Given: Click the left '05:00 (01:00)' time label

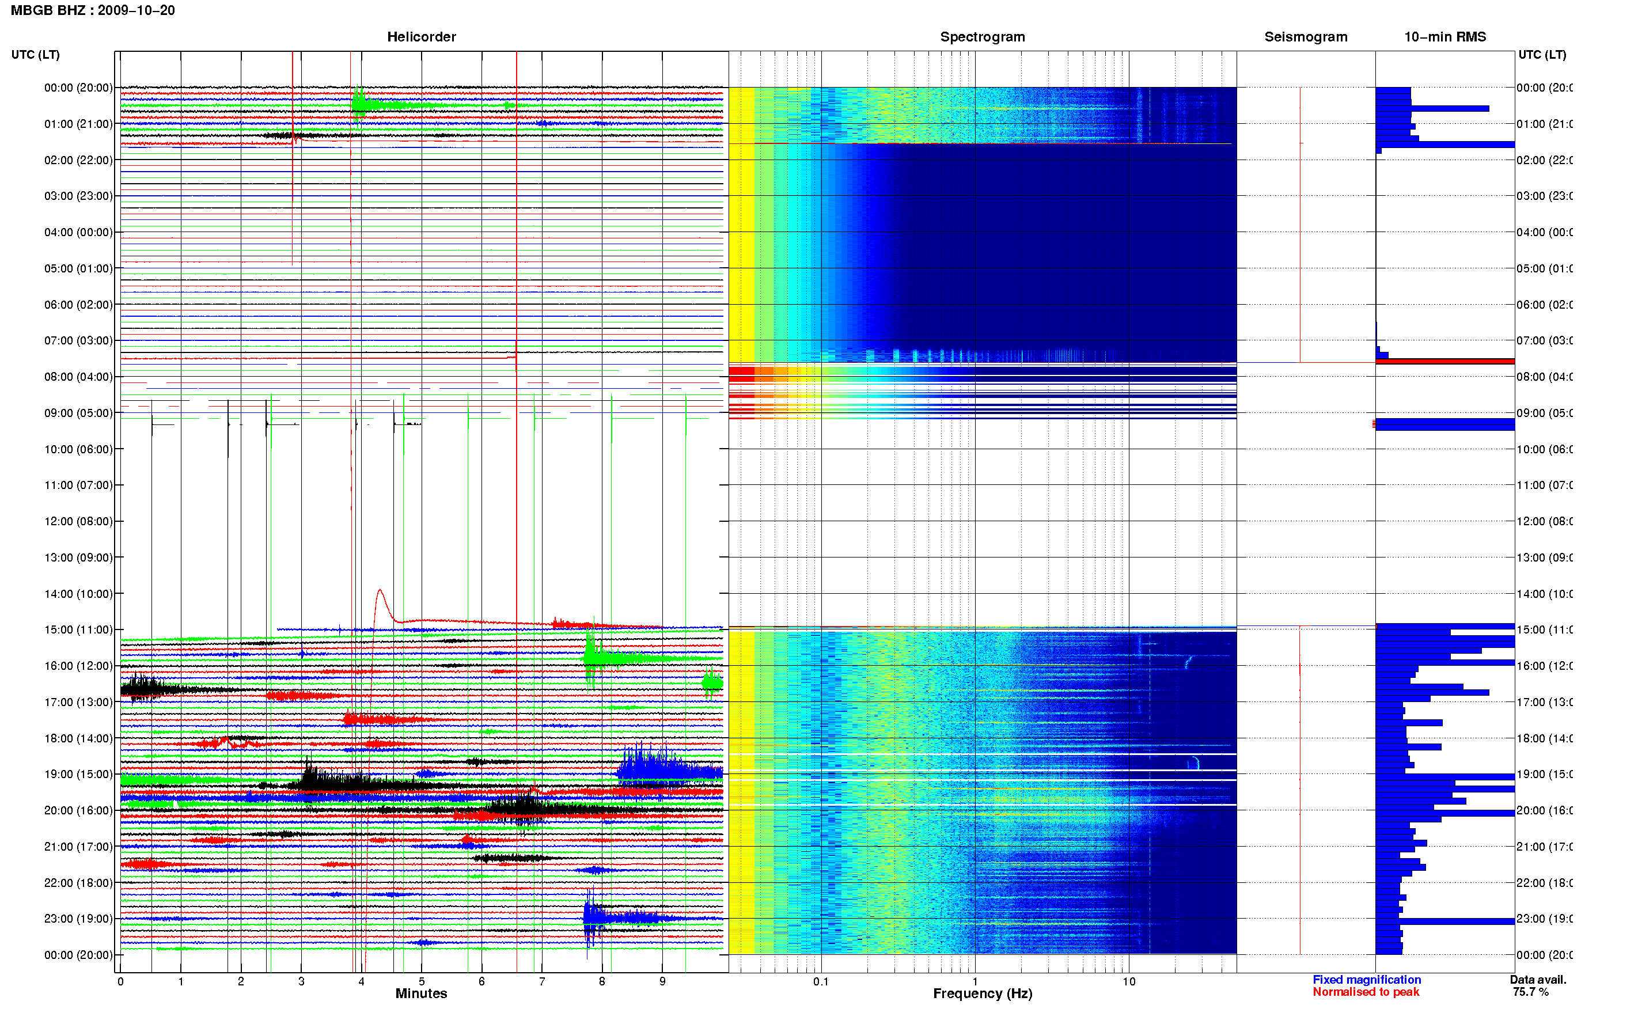Looking at the screenshot, I should [78, 268].
